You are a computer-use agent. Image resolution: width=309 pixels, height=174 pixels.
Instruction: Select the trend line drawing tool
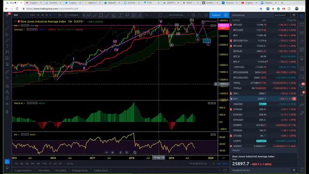pos(7,29)
